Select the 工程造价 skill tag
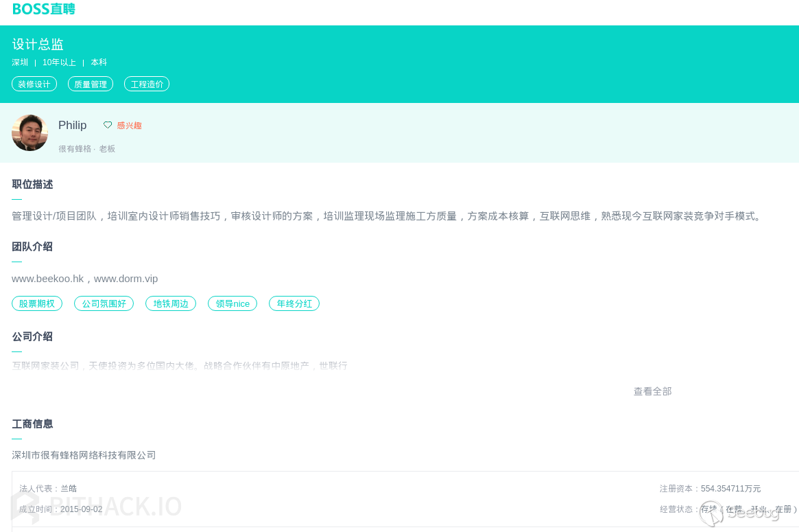Screen dimensions: 799x532 coord(146,84)
